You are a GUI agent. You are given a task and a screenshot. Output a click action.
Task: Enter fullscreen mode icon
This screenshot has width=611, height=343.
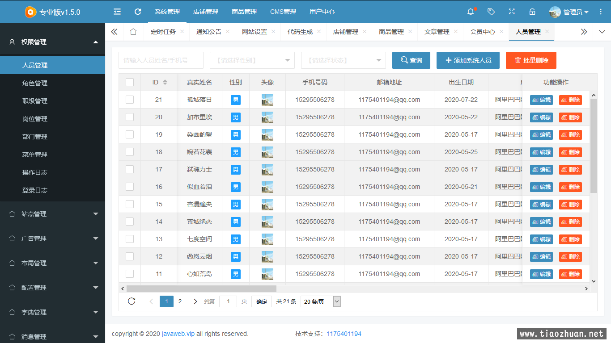click(512, 12)
